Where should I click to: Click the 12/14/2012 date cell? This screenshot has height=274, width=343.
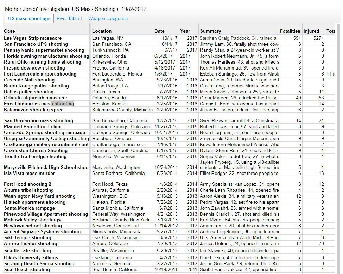coord(166,226)
